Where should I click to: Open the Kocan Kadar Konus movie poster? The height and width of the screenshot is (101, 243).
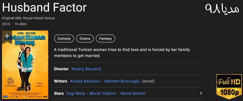(x=25, y=67)
